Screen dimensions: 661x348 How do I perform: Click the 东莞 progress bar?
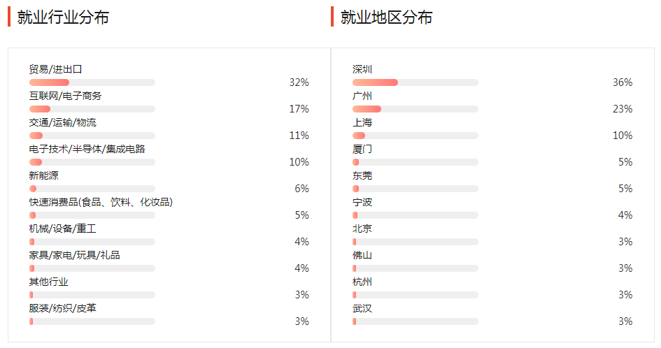[x=415, y=189]
